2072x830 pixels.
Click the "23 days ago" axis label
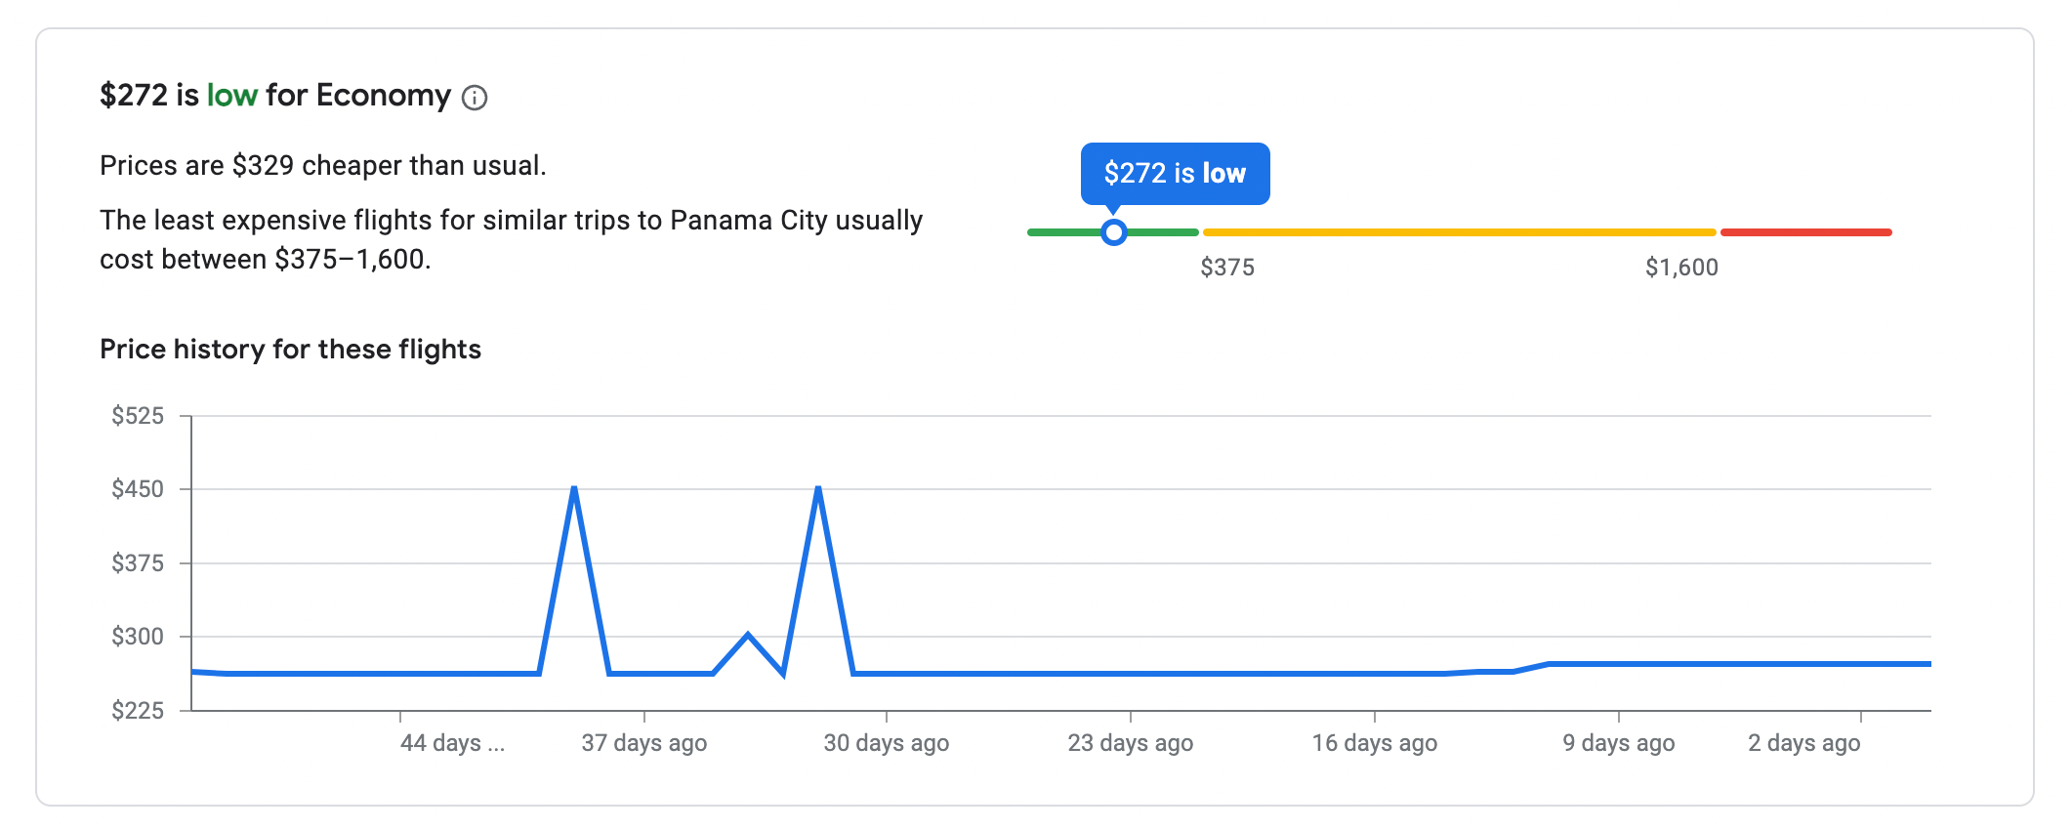[x=1131, y=743]
